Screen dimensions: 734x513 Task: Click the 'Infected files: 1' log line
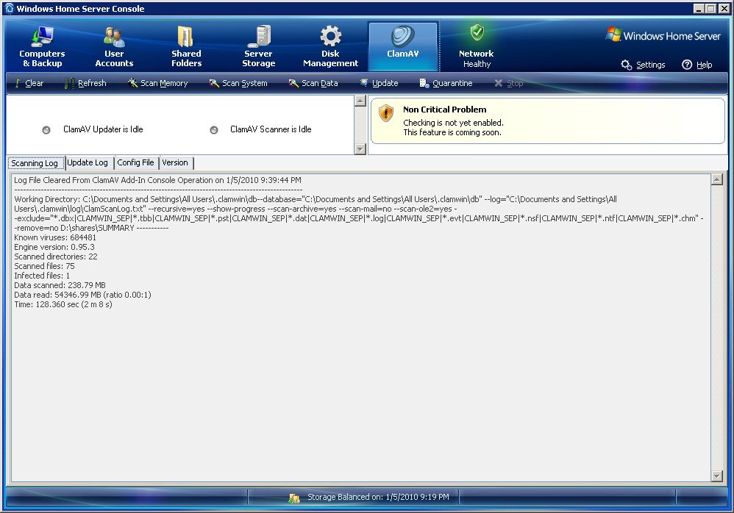click(42, 276)
